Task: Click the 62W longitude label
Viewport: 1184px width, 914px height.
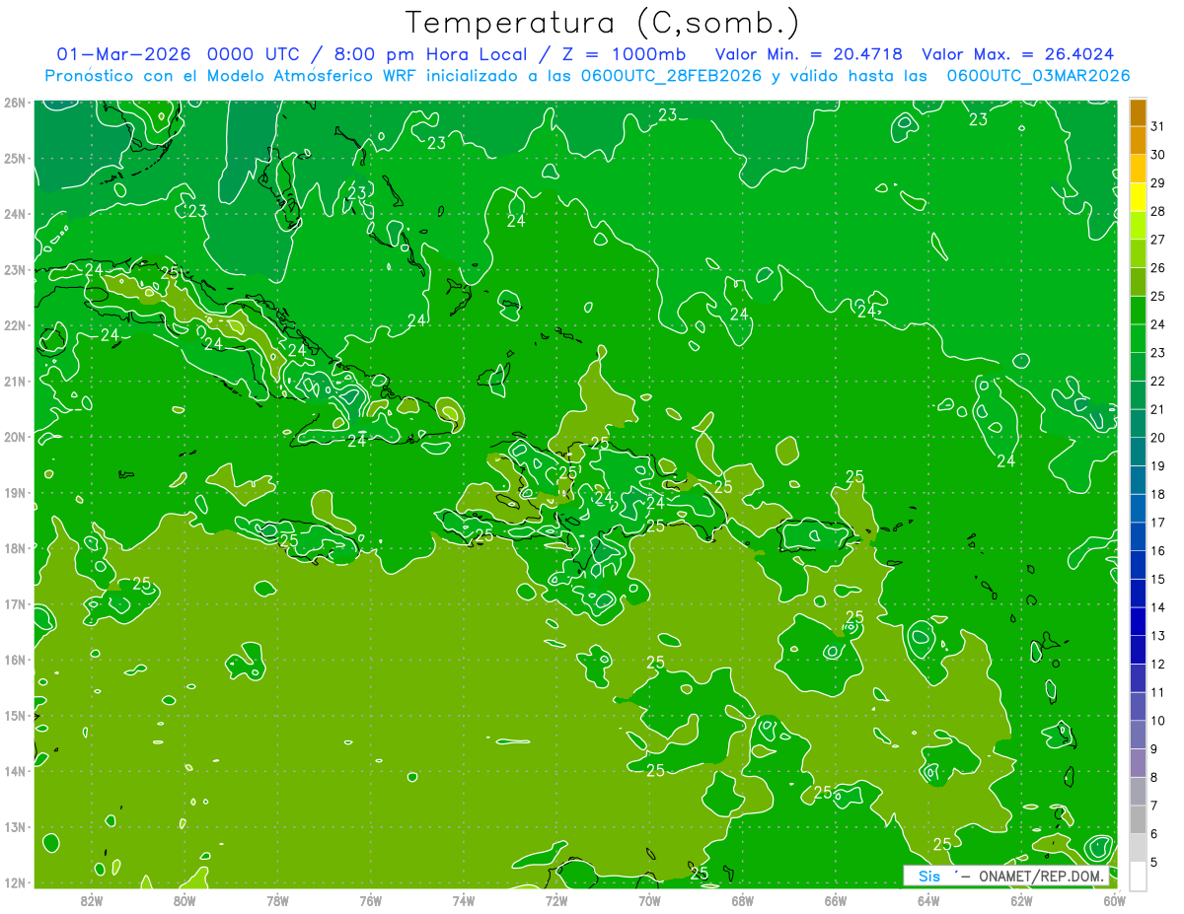Action: coord(1021,900)
